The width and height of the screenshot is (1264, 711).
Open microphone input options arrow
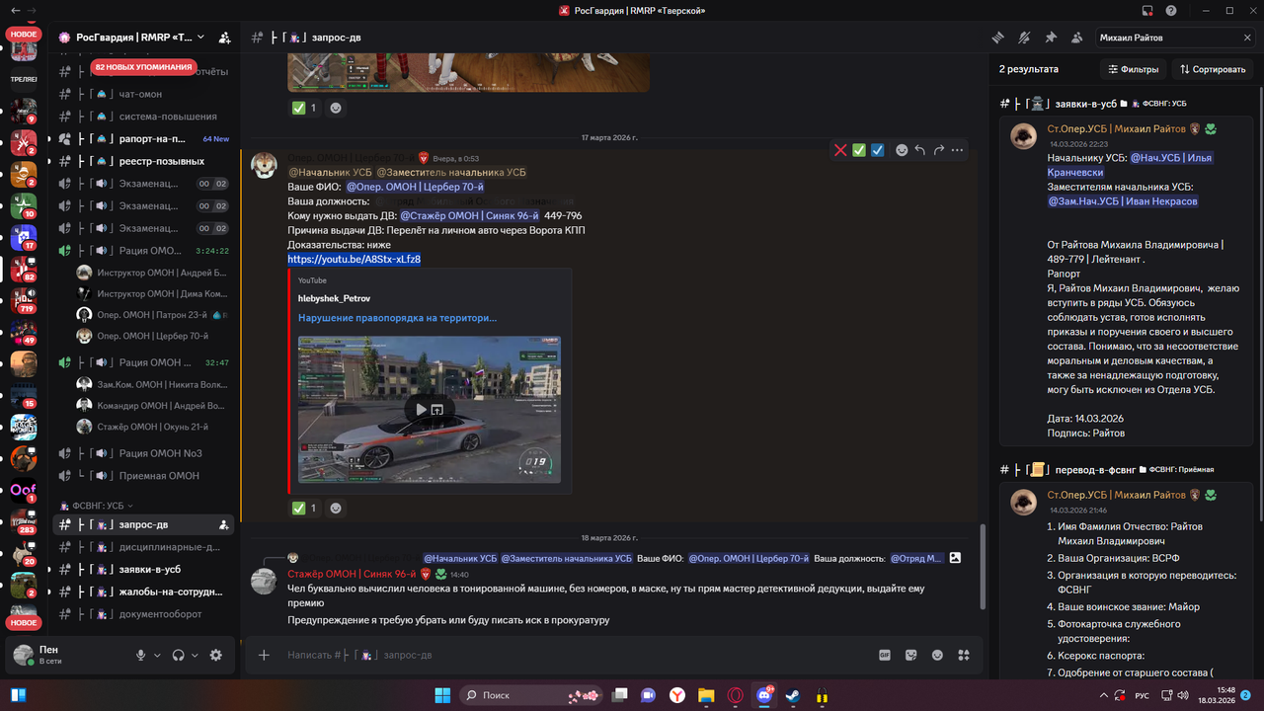[157, 655]
